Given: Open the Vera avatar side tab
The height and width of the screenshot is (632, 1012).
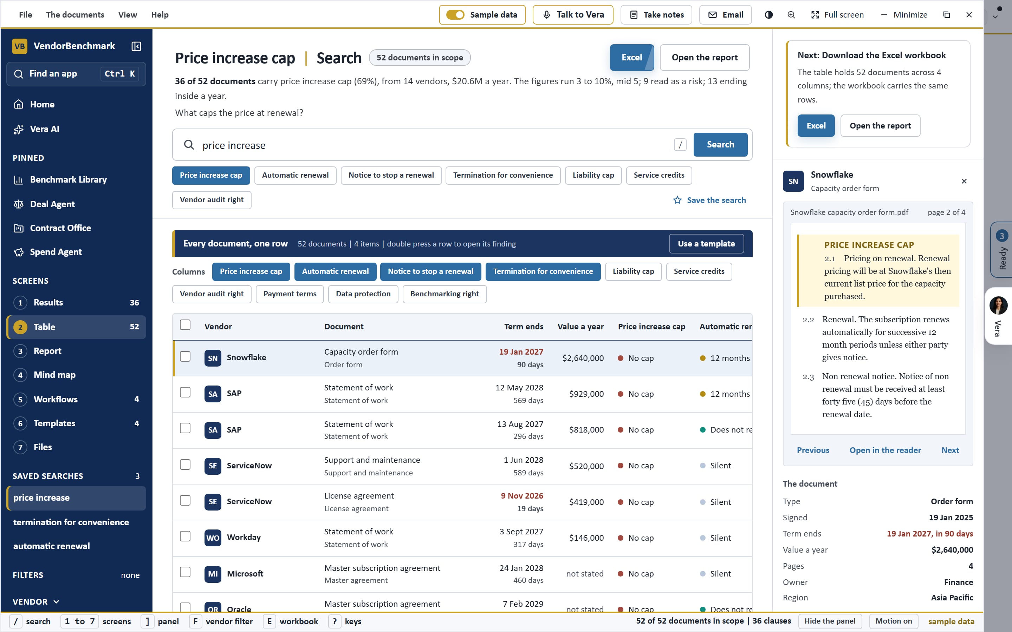Looking at the screenshot, I should 998,316.
